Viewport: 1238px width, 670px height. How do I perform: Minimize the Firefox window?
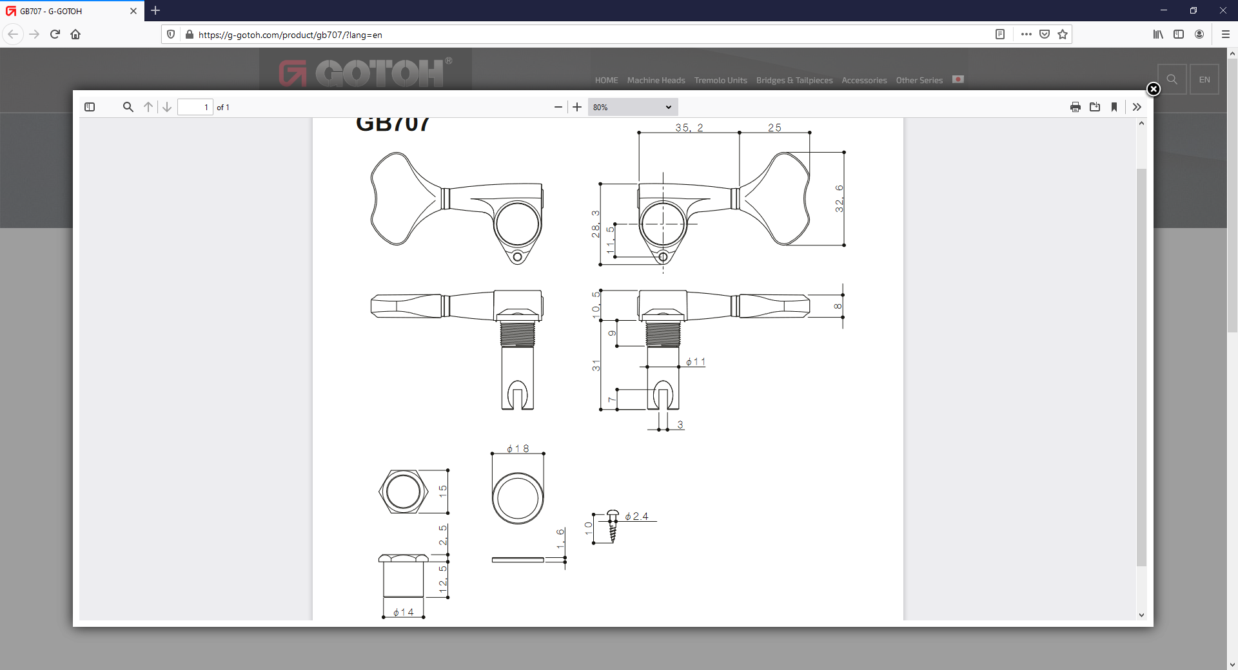pos(1164,10)
